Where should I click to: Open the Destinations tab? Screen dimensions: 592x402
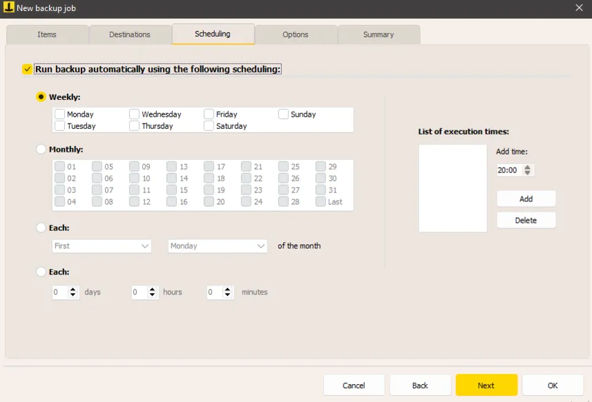pyautogui.click(x=130, y=34)
